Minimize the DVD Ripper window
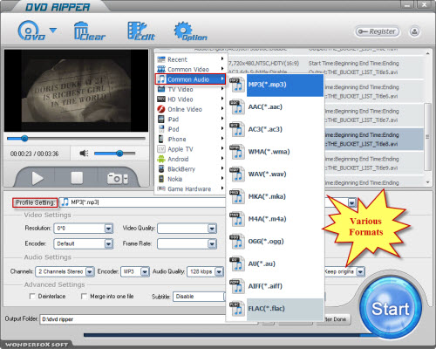The height and width of the screenshot is (349, 436). tap(407, 4)
